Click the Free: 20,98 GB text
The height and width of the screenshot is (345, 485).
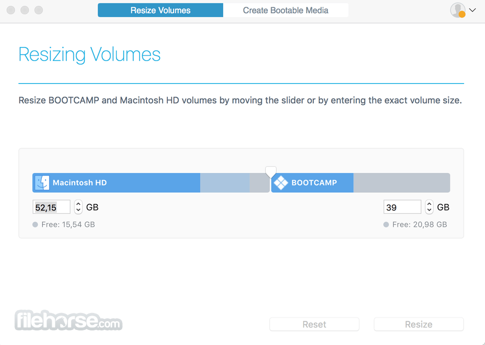(420, 224)
